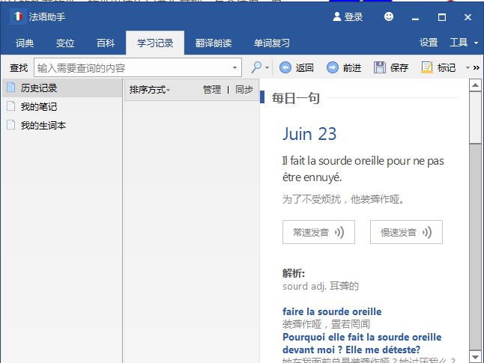Click the smiley face feedback icon

[x=388, y=16]
